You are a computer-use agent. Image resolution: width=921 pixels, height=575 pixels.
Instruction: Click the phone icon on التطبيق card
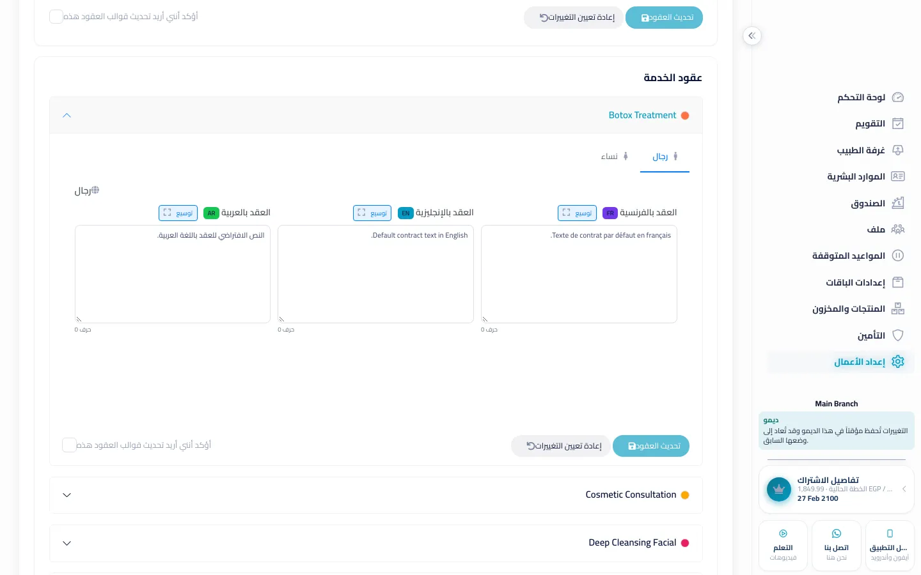[890, 533]
